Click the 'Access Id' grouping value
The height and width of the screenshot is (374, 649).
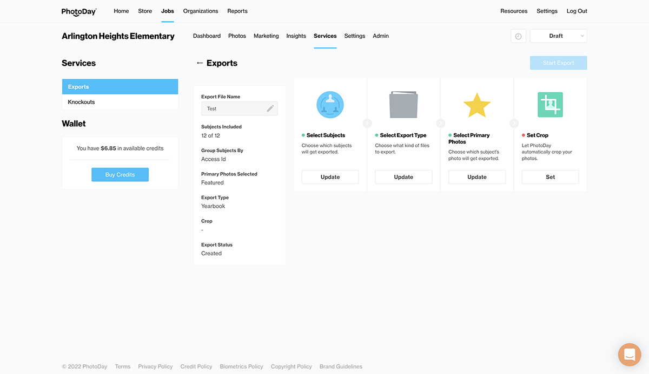214,159
